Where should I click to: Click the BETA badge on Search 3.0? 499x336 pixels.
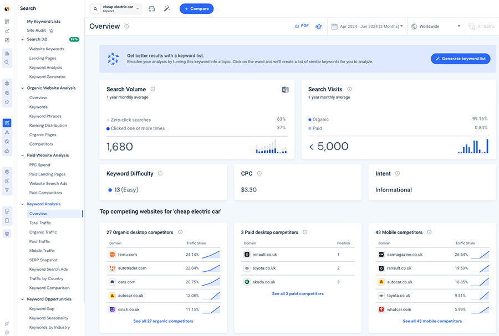pyautogui.click(x=74, y=39)
